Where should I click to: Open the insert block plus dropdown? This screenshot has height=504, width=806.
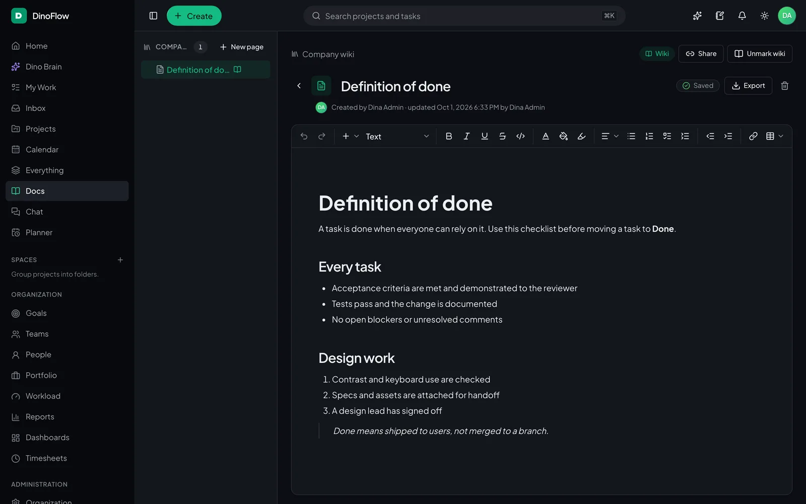(x=351, y=136)
